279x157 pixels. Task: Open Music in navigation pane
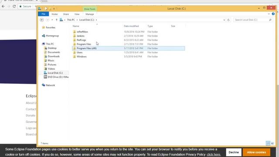(x=51, y=61)
